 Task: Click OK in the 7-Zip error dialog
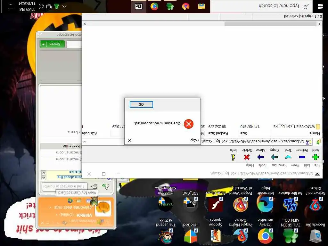(x=141, y=104)
